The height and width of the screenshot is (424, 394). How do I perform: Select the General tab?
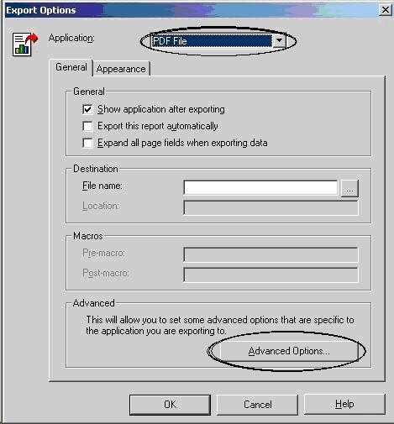coord(71,67)
